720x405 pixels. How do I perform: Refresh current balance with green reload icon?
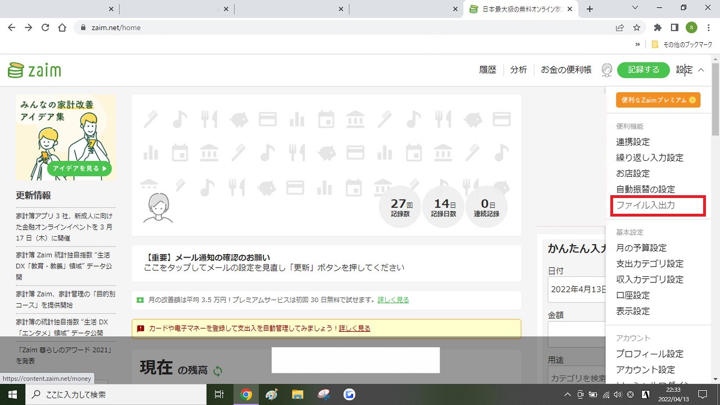point(218,371)
